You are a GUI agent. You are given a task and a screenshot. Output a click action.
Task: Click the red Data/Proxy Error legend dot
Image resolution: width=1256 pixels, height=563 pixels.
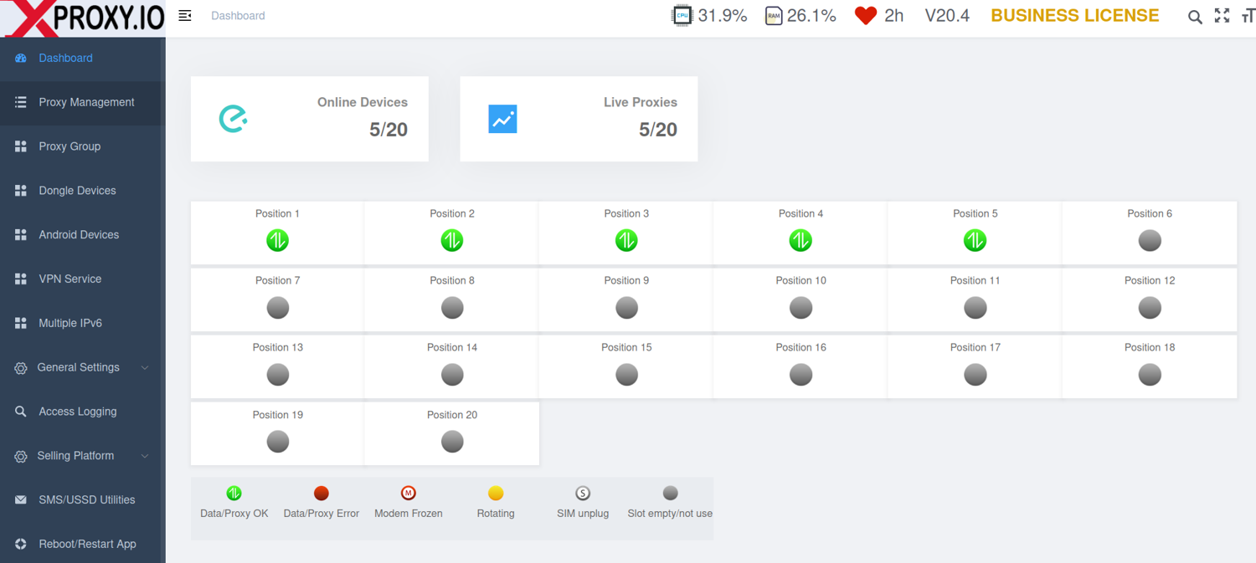click(322, 493)
